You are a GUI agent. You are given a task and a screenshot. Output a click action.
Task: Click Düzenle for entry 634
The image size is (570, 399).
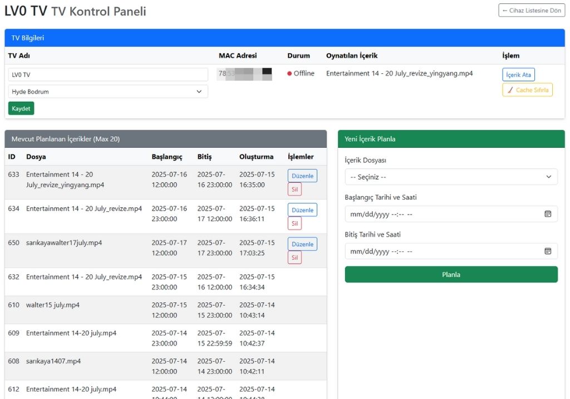(x=302, y=210)
